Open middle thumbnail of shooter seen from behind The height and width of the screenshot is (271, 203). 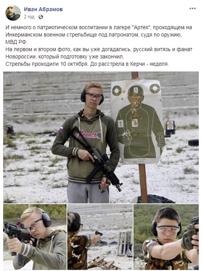pos(100,237)
